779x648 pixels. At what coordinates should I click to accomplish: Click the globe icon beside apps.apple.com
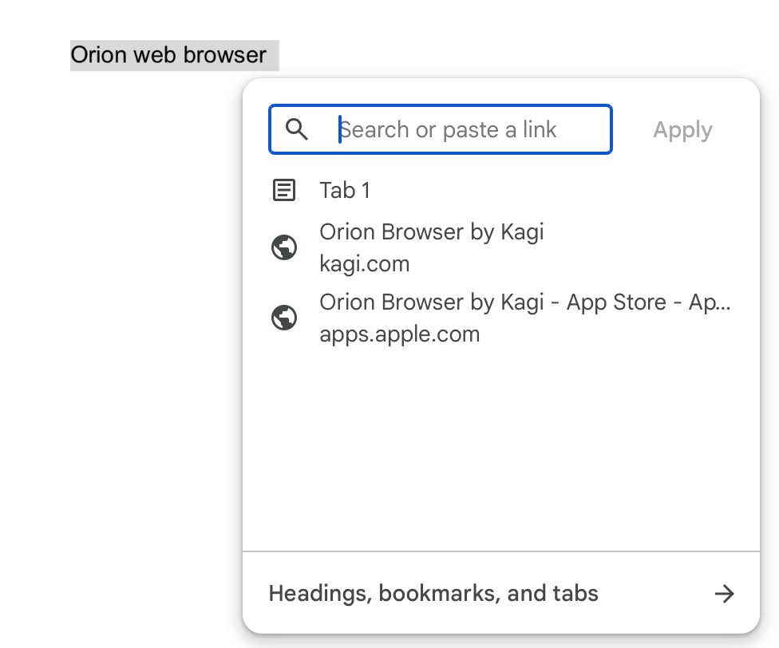pyautogui.click(x=284, y=318)
